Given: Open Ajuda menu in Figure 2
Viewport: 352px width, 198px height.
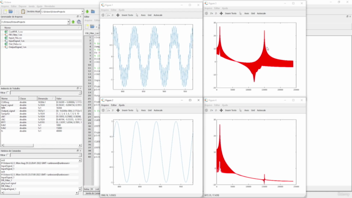Looking at the screenshot, I should point(122,105).
